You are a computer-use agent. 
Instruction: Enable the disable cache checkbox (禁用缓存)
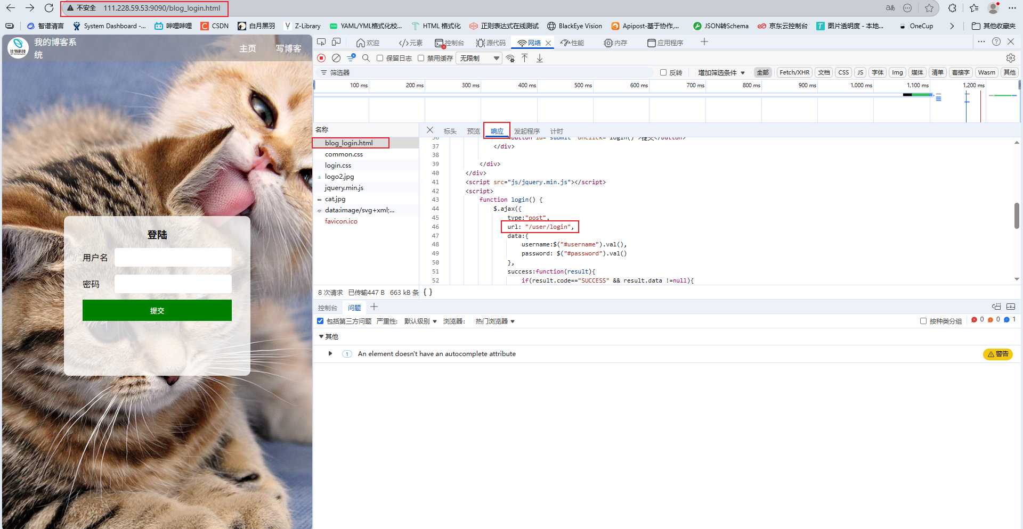click(421, 58)
